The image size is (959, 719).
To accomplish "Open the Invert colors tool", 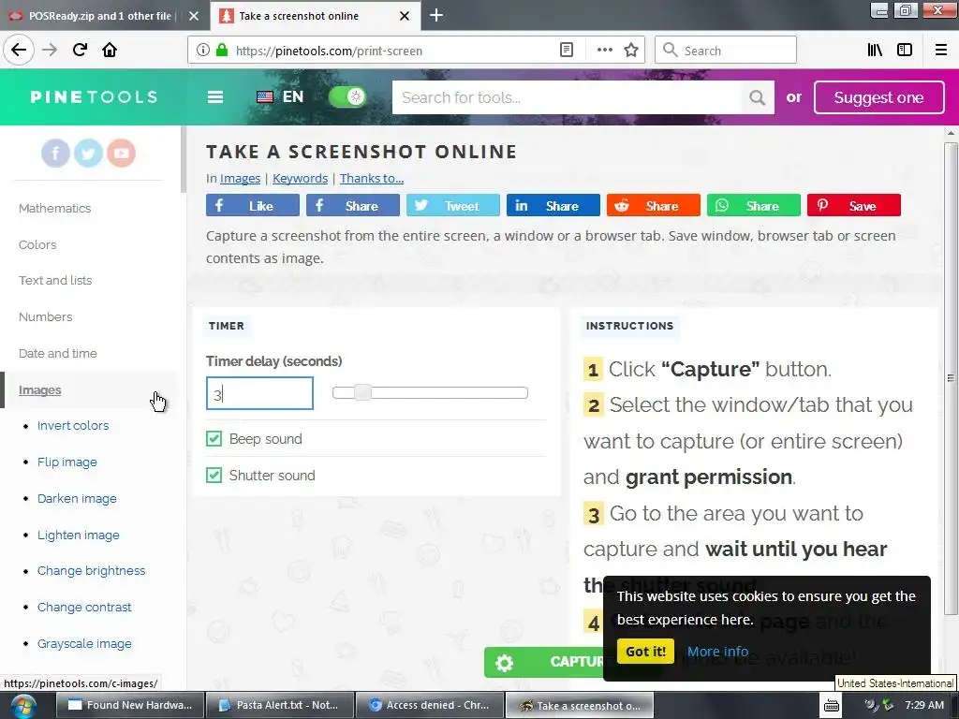I will (73, 426).
